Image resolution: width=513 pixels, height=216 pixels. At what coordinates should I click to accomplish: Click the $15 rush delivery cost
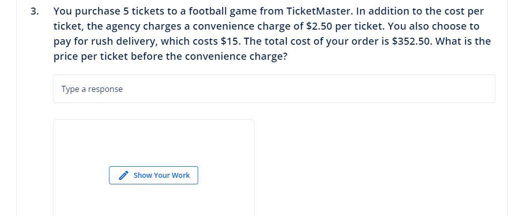click(229, 41)
